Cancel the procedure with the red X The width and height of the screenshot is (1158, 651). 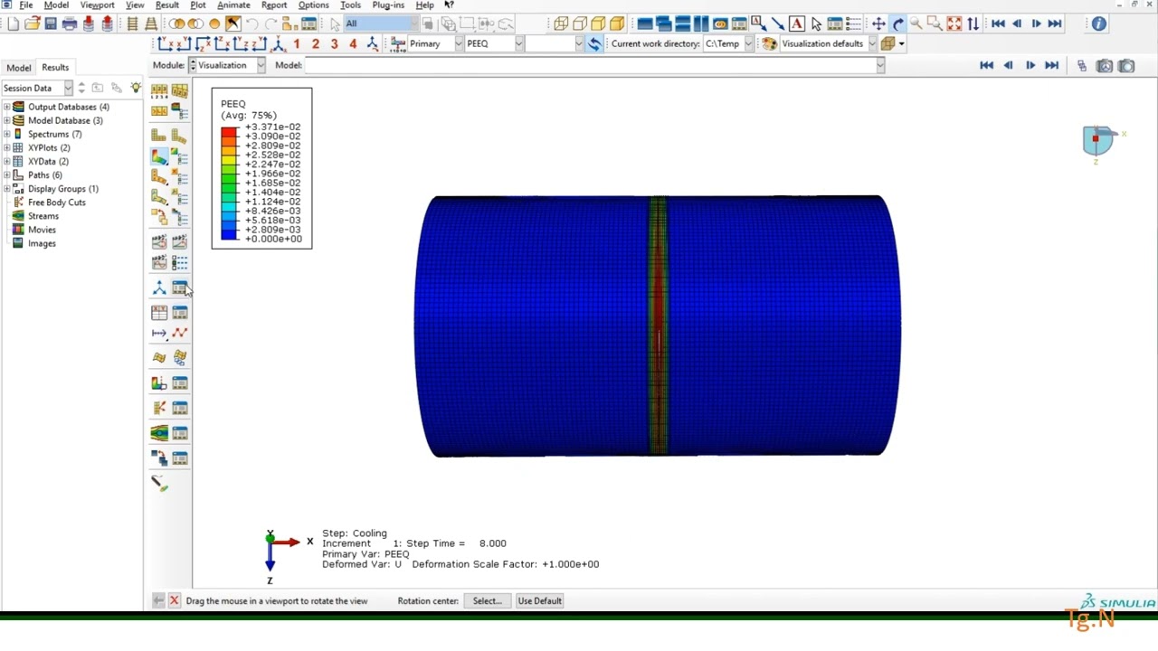[x=175, y=600]
